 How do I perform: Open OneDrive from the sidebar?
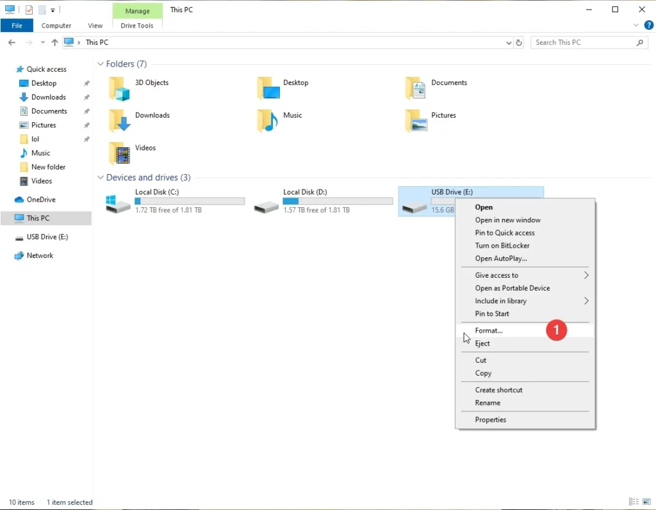tap(40, 199)
